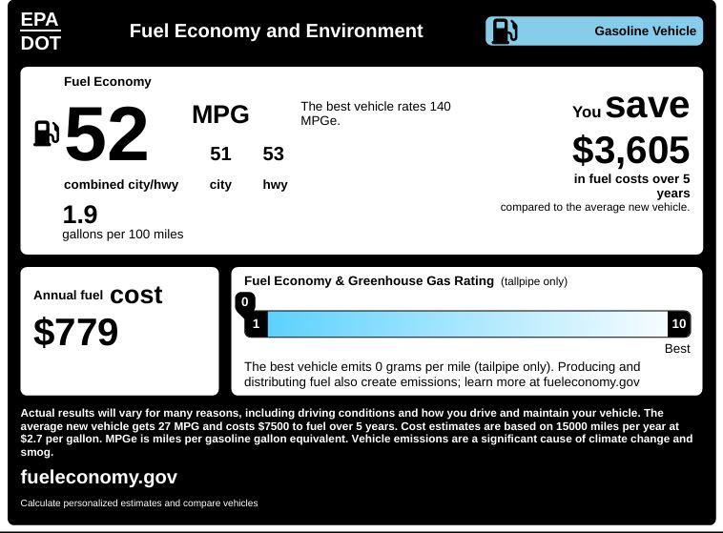Select the highway MPG value 53
The height and width of the screenshot is (533, 723).
click(273, 154)
